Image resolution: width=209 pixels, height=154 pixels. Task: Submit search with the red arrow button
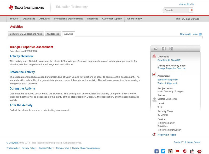tap(191, 10)
